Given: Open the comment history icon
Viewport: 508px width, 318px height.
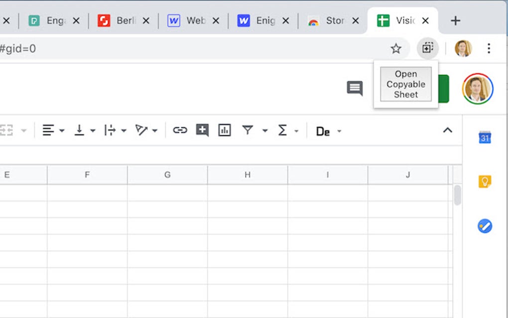Looking at the screenshot, I should click(355, 89).
